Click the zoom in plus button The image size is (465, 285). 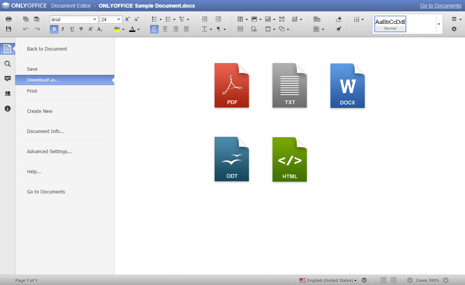(446, 280)
